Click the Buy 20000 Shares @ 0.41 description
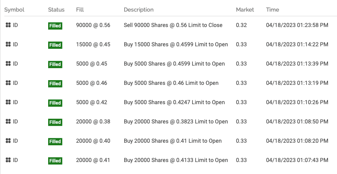The width and height of the screenshot is (337, 174). tap(172, 141)
